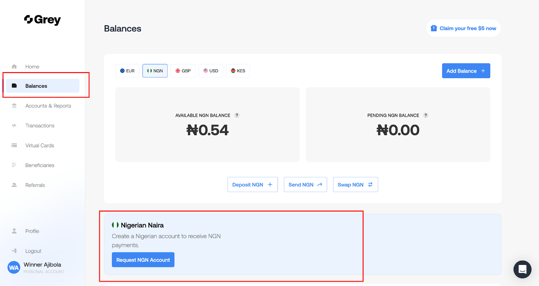Switch to the GBP balance tab
Viewport: 539px width, 286px height.
coord(183,71)
